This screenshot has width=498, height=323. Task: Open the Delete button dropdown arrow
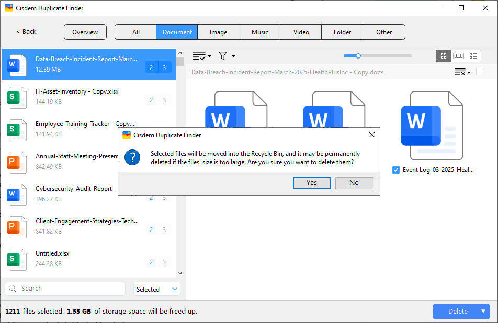point(484,311)
